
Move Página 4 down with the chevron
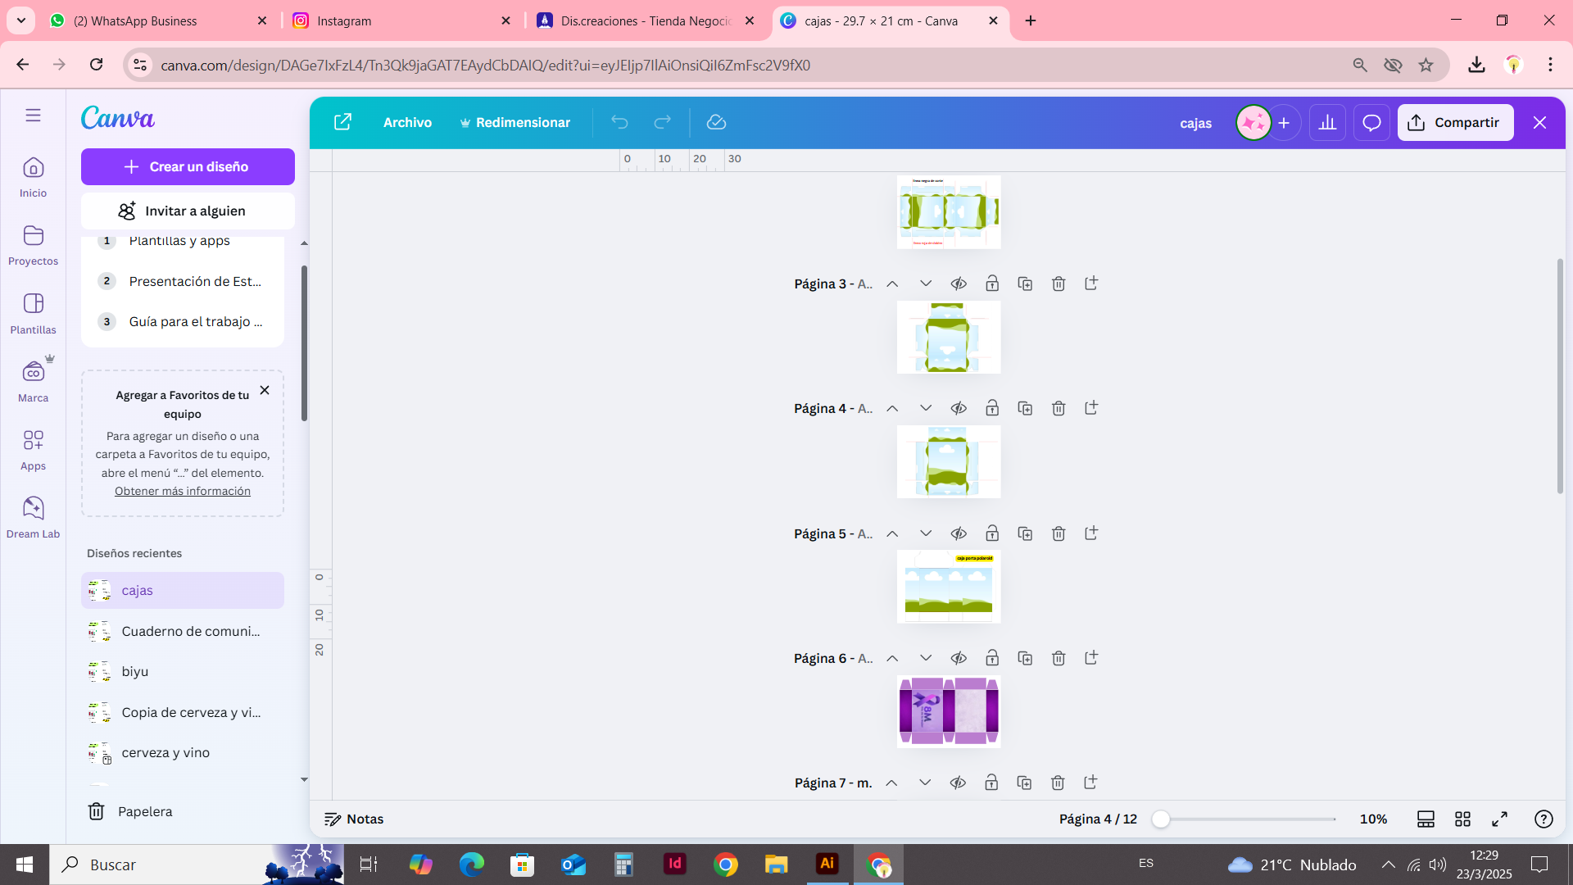(926, 408)
